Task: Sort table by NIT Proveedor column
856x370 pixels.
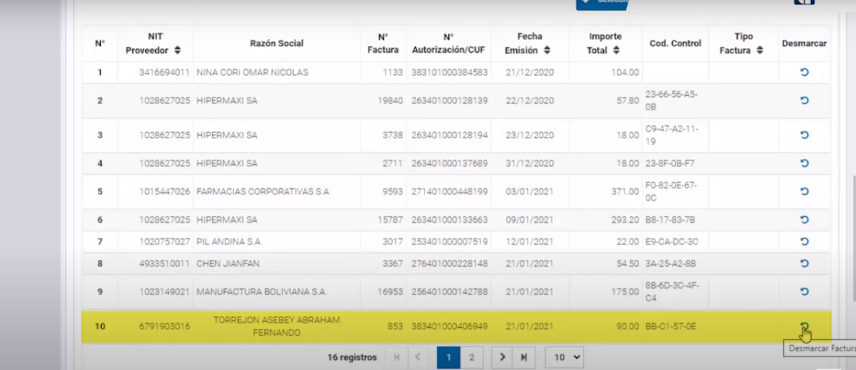Action: [177, 51]
